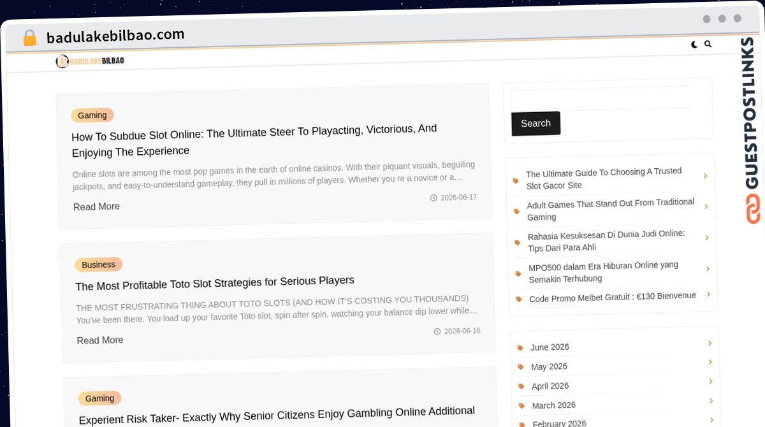Screen dimensions: 765x427
Task: Click the chevron next to June 2026
Action: (x=710, y=343)
